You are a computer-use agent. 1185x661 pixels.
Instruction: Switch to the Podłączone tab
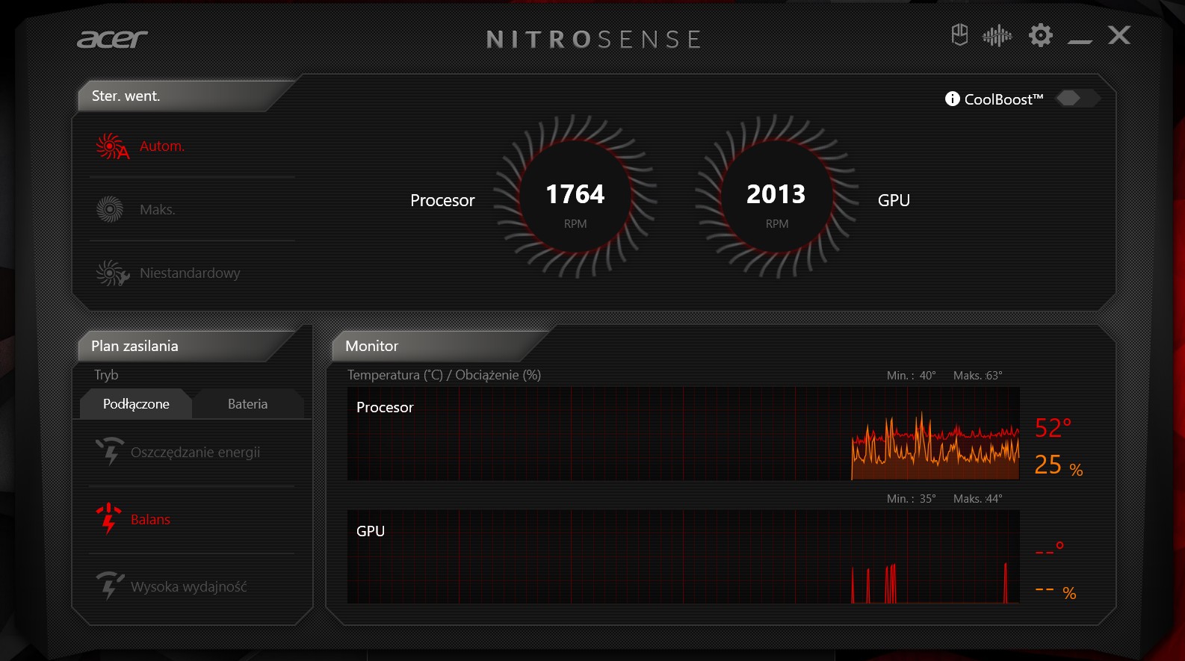[x=136, y=403]
